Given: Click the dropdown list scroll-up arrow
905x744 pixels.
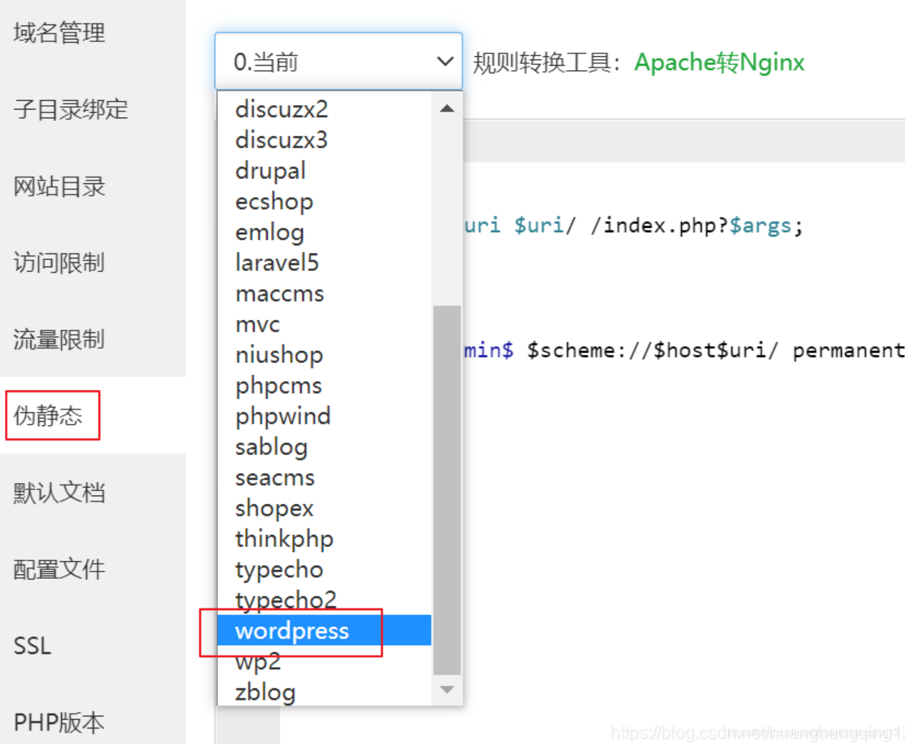Looking at the screenshot, I should pyautogui.click(x=447, y=109).
